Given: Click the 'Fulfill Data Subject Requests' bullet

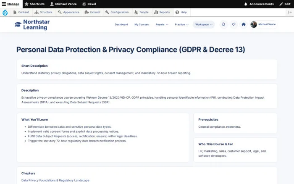Looking at the screenshot, I should click(x=83, y=136).
